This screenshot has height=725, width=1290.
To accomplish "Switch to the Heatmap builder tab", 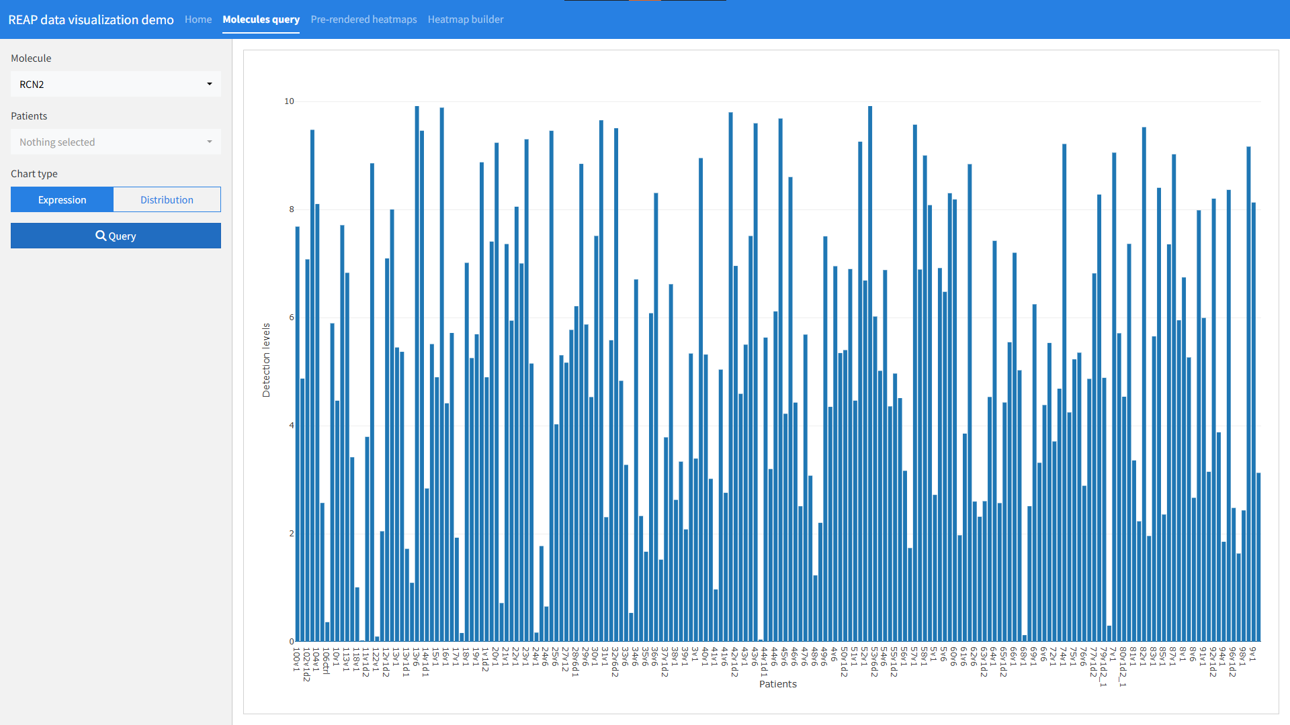I will tap(466, 19).
